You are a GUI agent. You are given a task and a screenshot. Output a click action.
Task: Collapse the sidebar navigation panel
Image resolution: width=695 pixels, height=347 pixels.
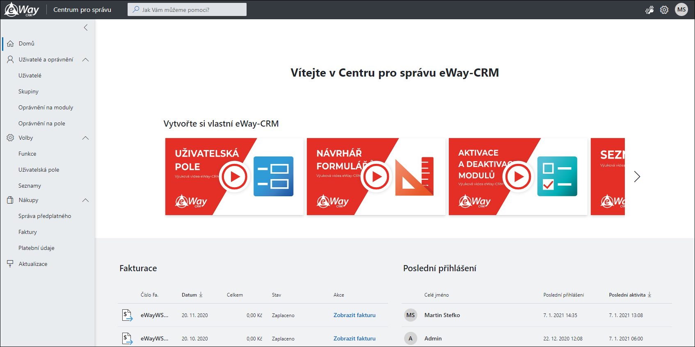click(x=86, y=27)
